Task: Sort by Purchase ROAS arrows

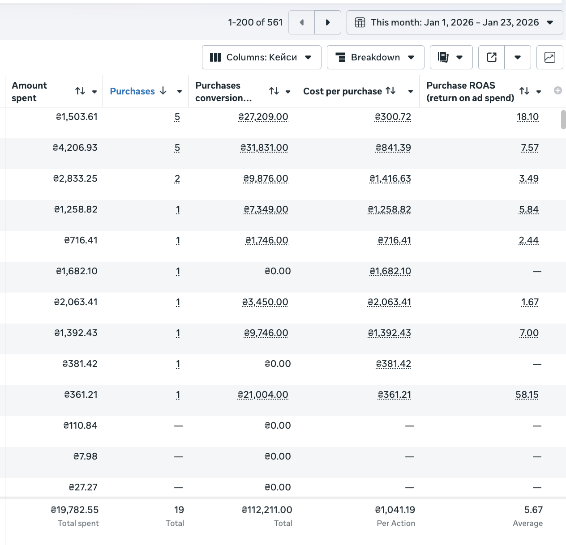Action: click(524, 91)
